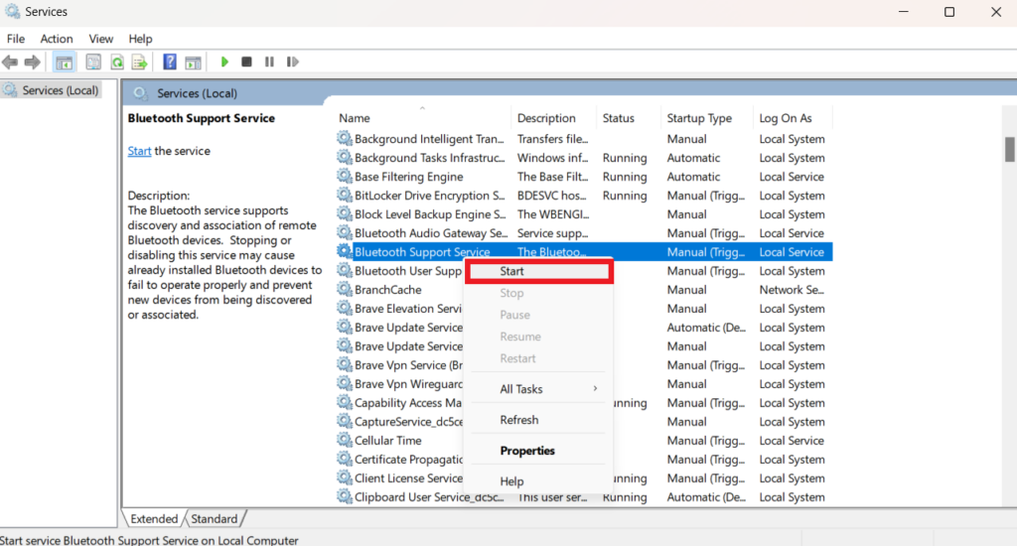Open the Help question mark toolbar icon
This screenshot has height=546, width=1017.
[170, 63]
